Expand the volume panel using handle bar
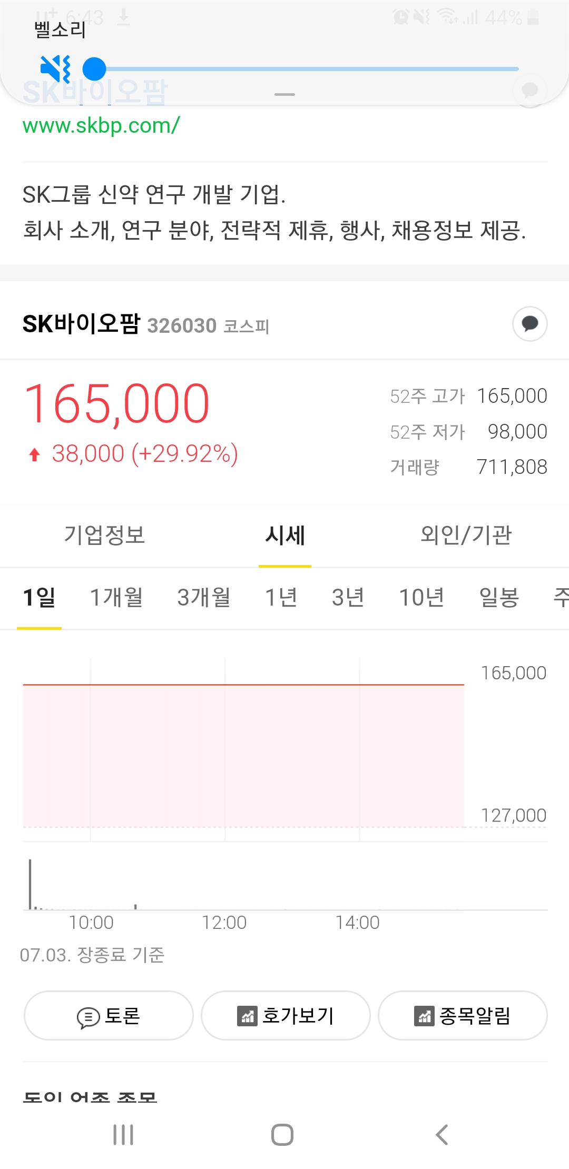The width and height of the screenshot is (569, 1169). [284, 95]
